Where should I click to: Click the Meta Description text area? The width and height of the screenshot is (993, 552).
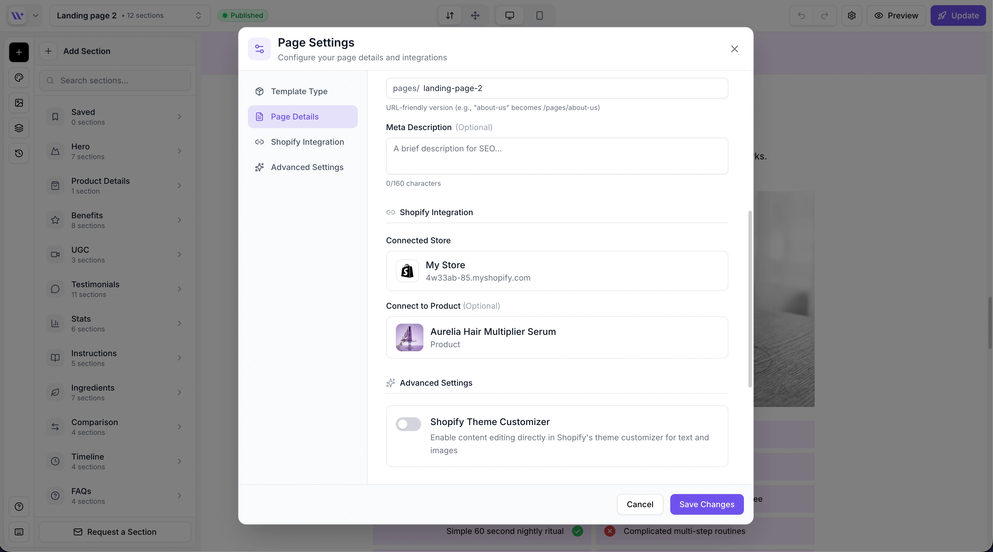coord(557,156)
